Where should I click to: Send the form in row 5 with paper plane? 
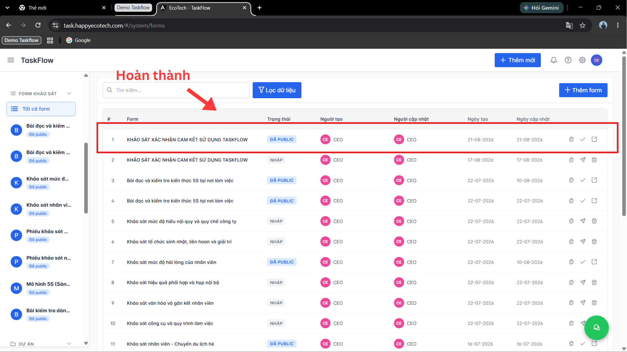(x=583, y=221)
